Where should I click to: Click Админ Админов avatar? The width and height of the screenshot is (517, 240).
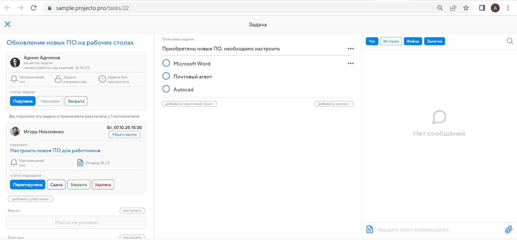point(15,62)
